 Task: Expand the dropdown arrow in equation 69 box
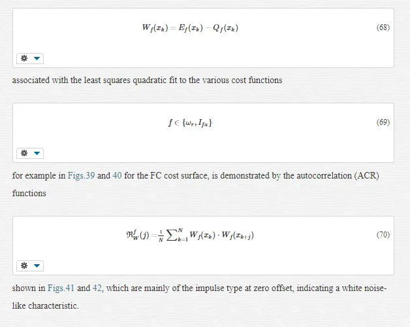(x=37, y=153)
